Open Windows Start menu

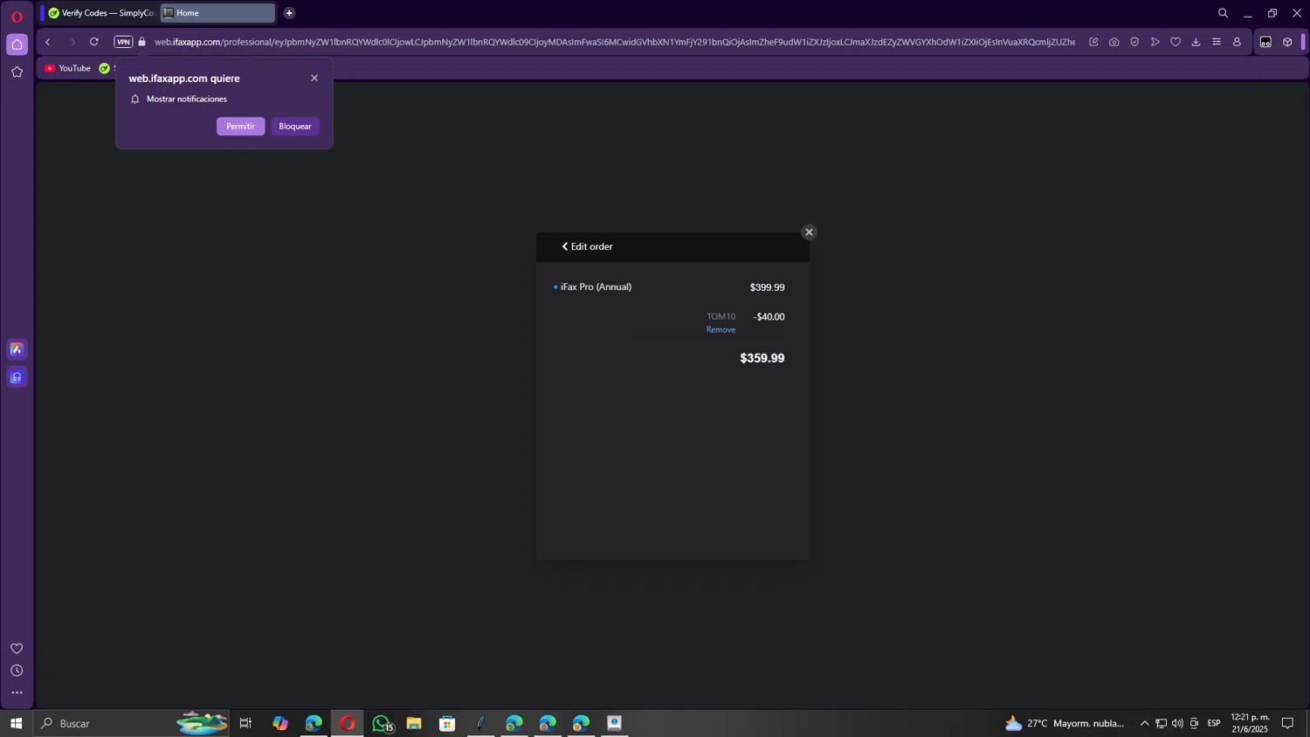pyautogui.click(x=16, y=723)
